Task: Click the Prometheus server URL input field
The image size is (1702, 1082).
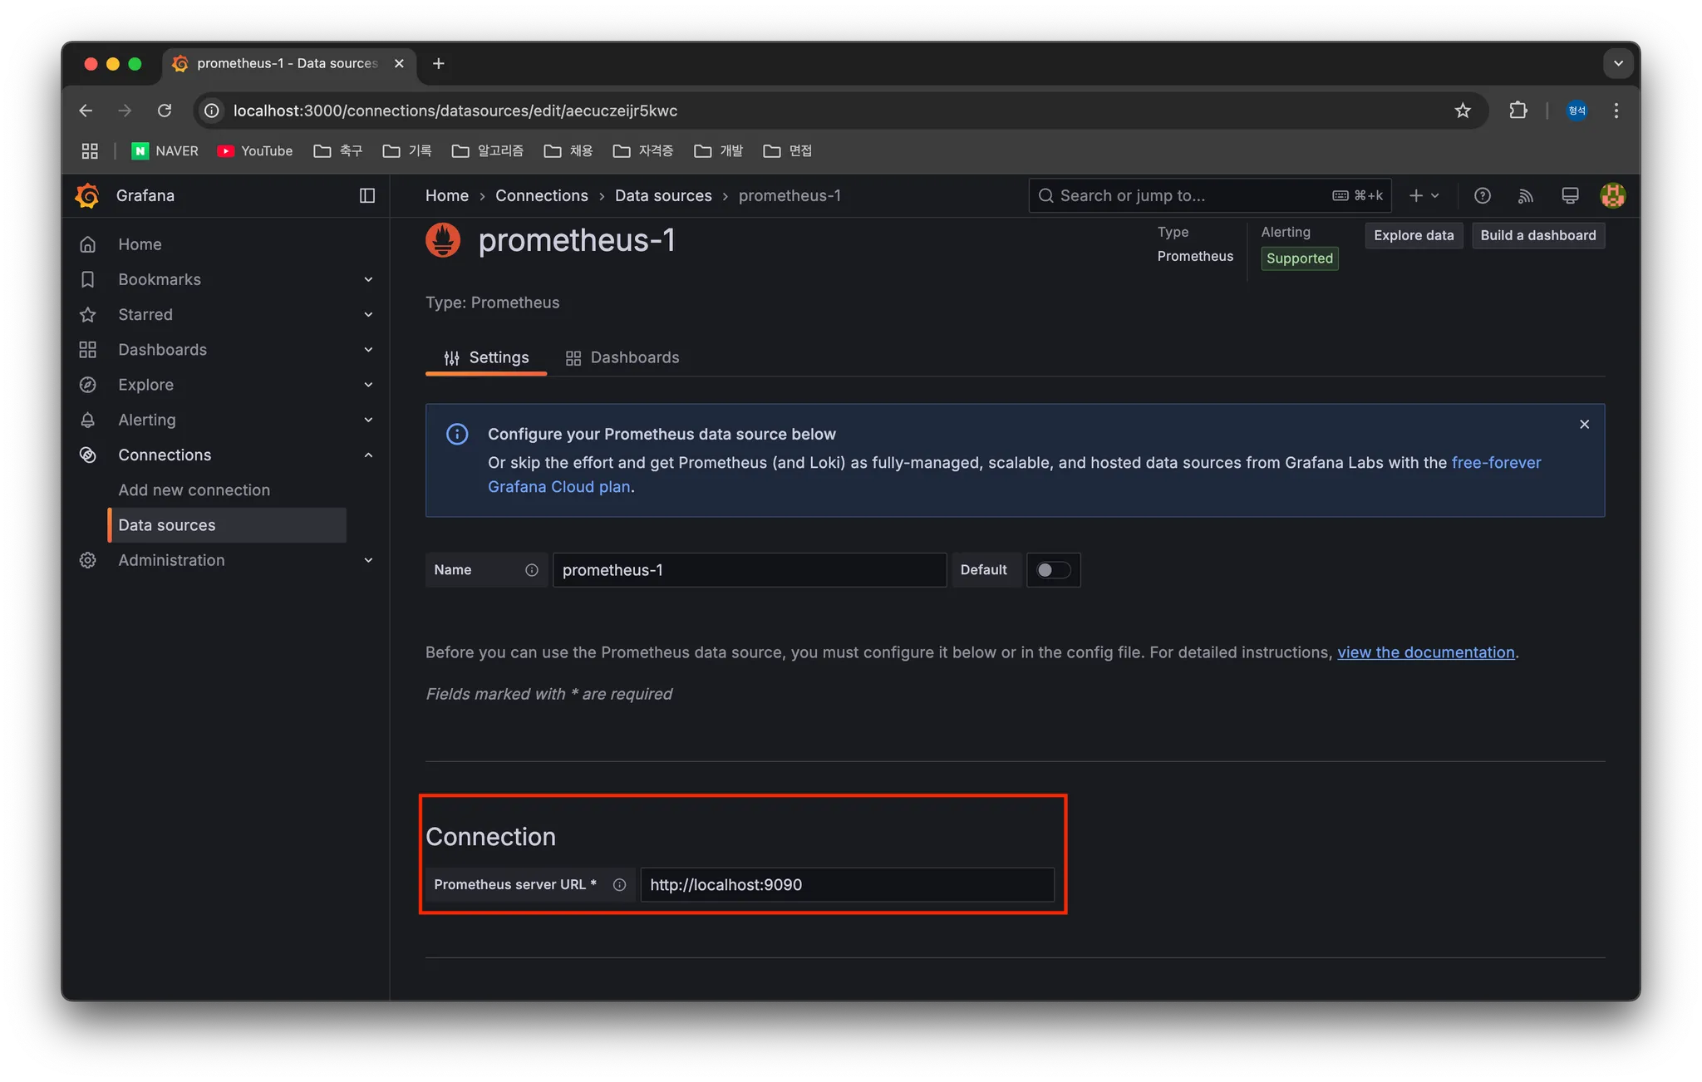Action: 846,885
